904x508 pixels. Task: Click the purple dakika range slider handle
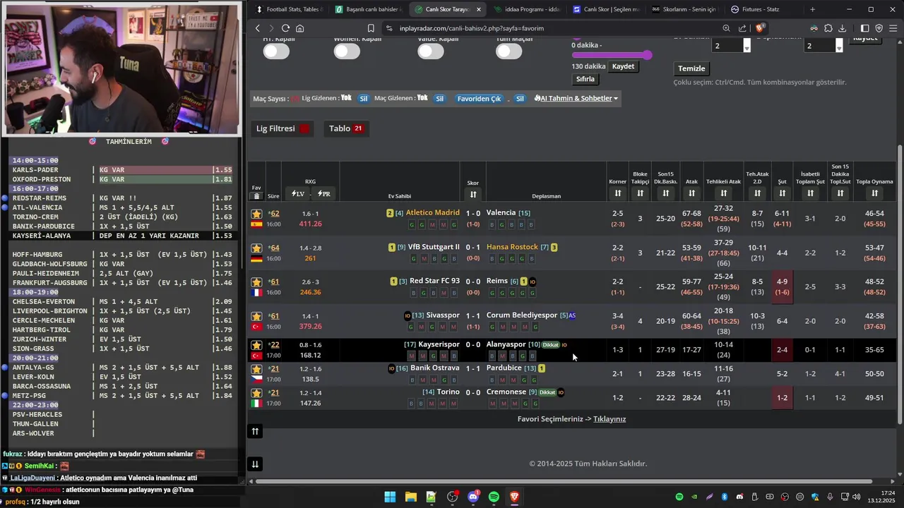pos(648,54)
